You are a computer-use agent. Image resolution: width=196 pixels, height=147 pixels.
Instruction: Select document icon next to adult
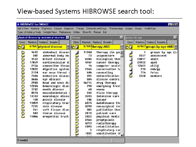[131, 59]
